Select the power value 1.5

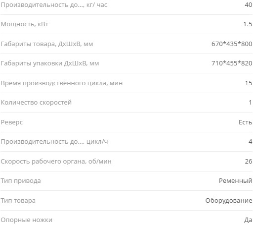pos(248,24)
